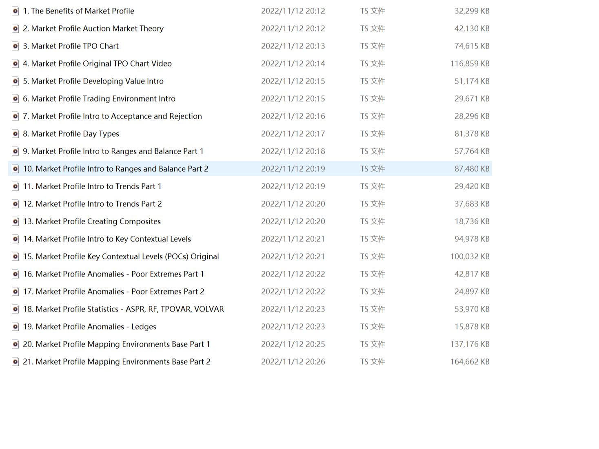Select Intro to Trends Part 2 file

92,204
